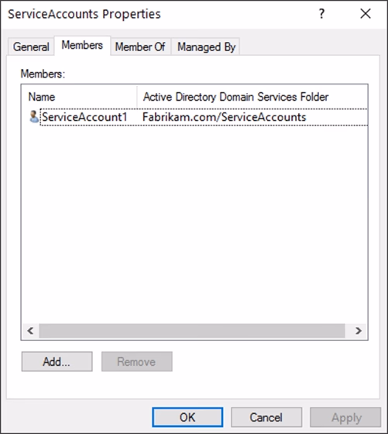Click the ServiceAccount1 user icon

point(34,117)
